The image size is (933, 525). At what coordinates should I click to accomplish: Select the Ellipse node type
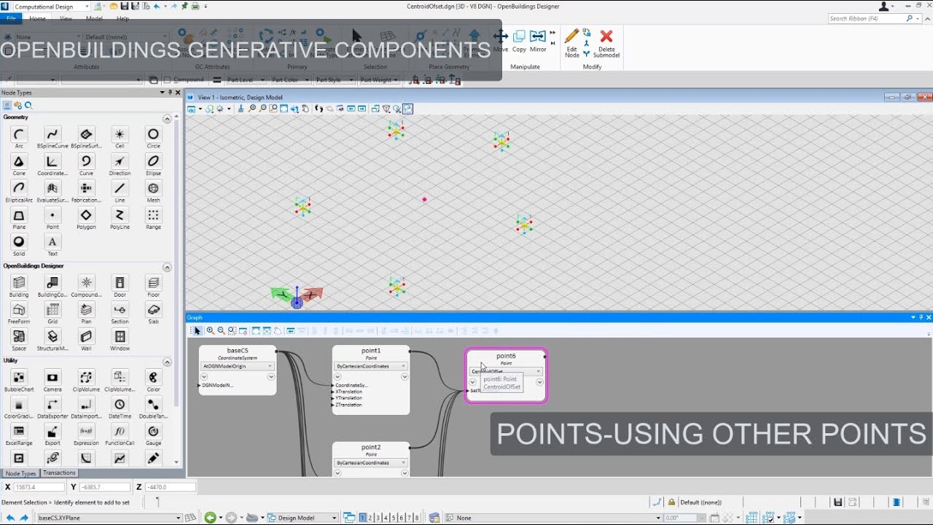pos(153,164)
